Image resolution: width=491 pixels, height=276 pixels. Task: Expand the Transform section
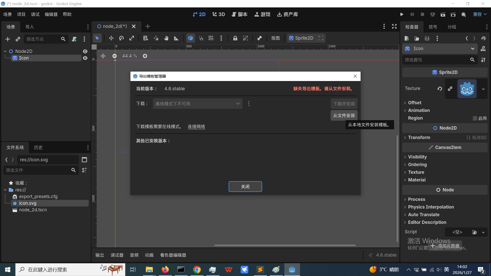[419, 137]
